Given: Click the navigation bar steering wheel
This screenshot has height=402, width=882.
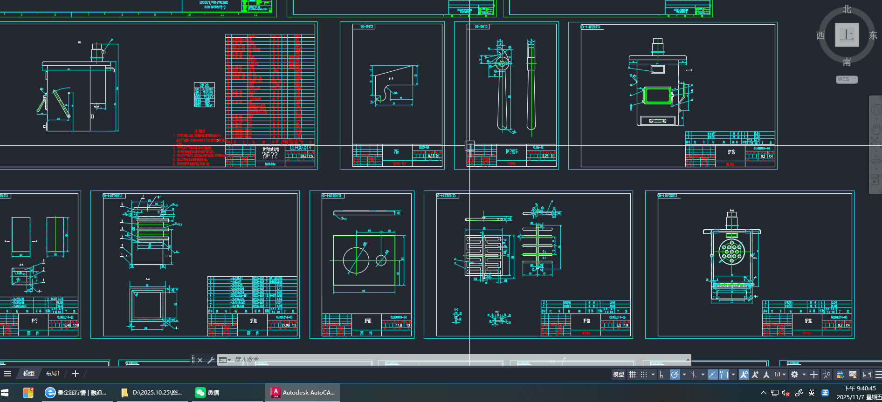Looking at the screenshot, I should 876,110.
